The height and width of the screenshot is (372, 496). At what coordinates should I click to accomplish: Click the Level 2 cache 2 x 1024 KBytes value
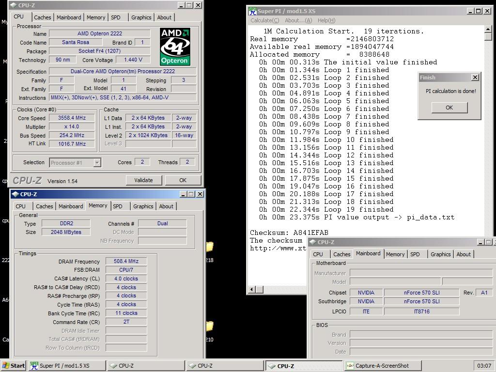[x=148, y=135]
